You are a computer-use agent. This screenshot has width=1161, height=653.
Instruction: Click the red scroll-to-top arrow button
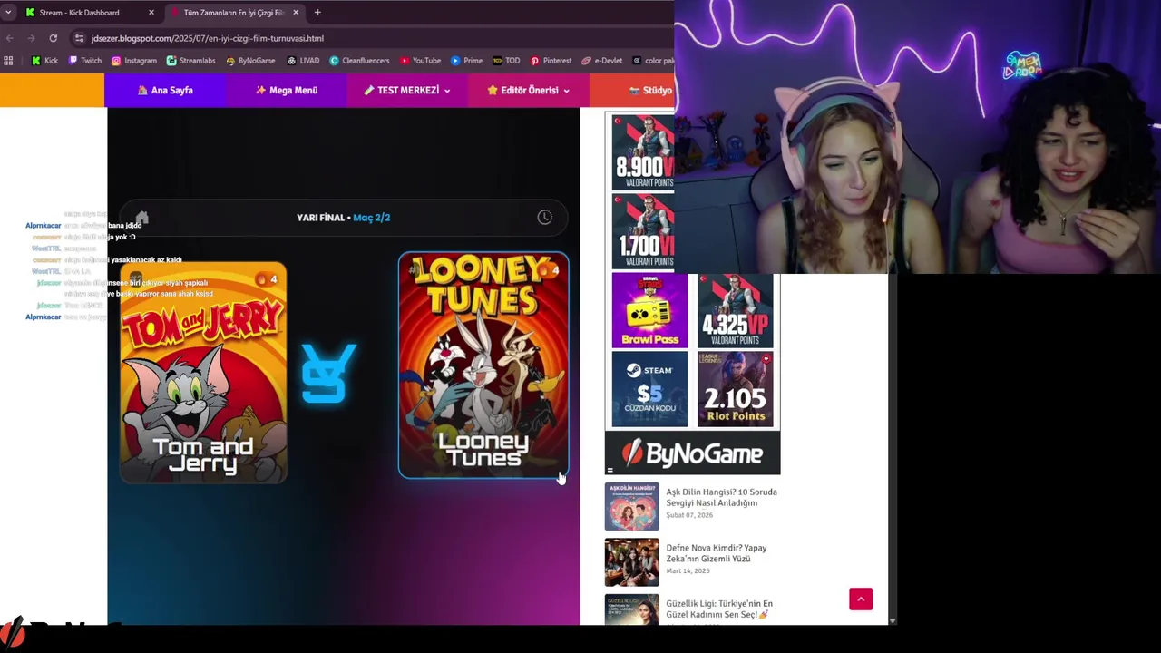pos(861,599)
